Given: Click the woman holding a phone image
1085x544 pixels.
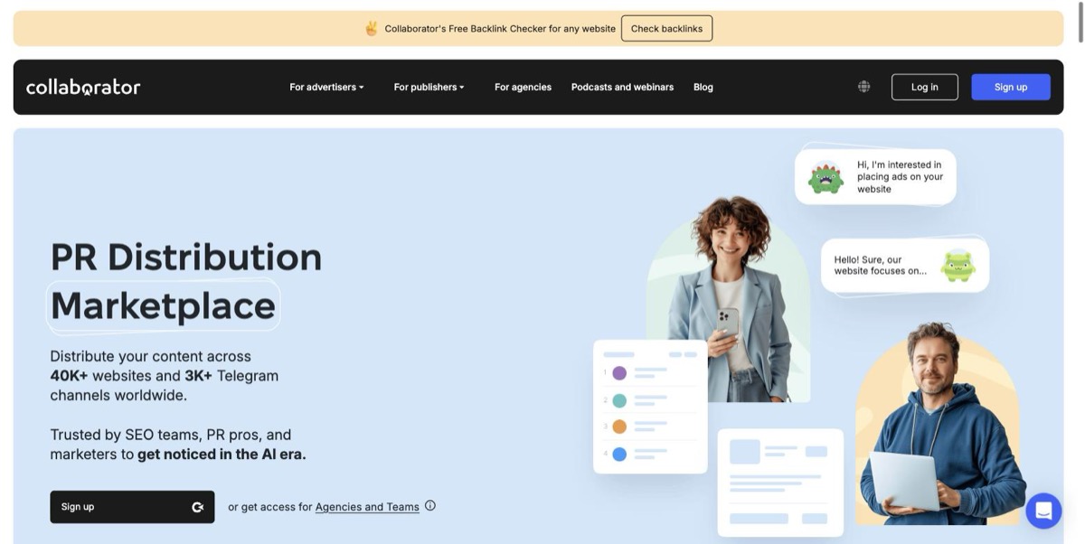Looking at the screenshot, I should coord(729,299).
